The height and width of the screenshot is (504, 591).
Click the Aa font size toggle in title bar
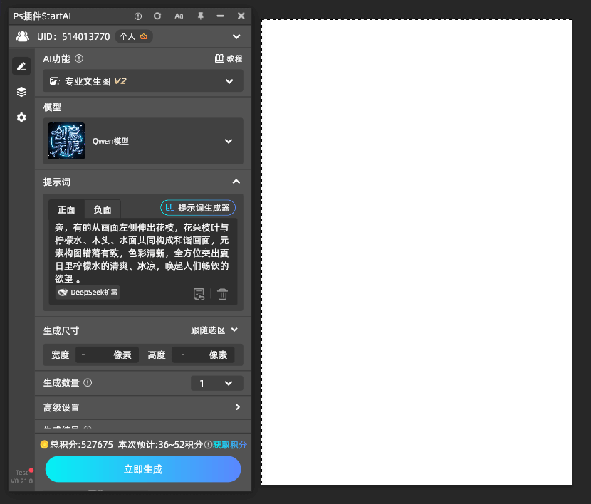pyautogui.click(x=178, y=16)
